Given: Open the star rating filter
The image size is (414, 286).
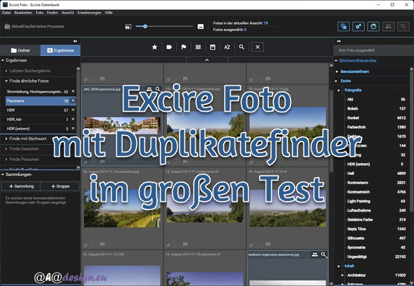Looking at the screenshot, I should (x=155, y=47).
